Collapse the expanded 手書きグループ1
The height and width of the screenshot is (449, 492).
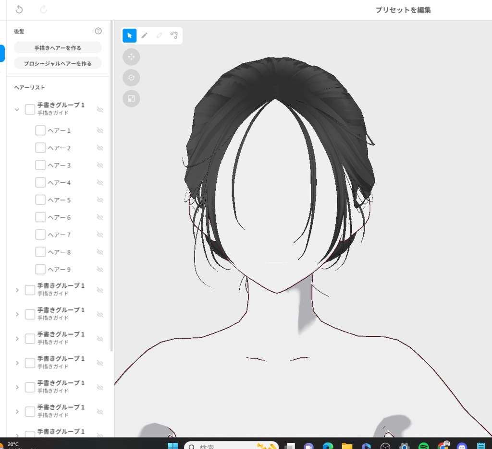click(17, 109)
